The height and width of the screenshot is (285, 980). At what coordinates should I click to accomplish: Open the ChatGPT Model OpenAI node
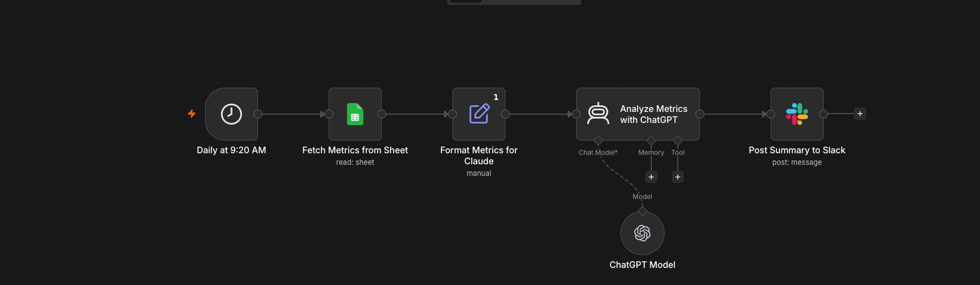[642, 234]
